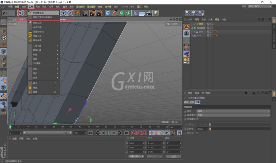
Task: Click the timeline preview range slider bar
Action: point(47,133)
